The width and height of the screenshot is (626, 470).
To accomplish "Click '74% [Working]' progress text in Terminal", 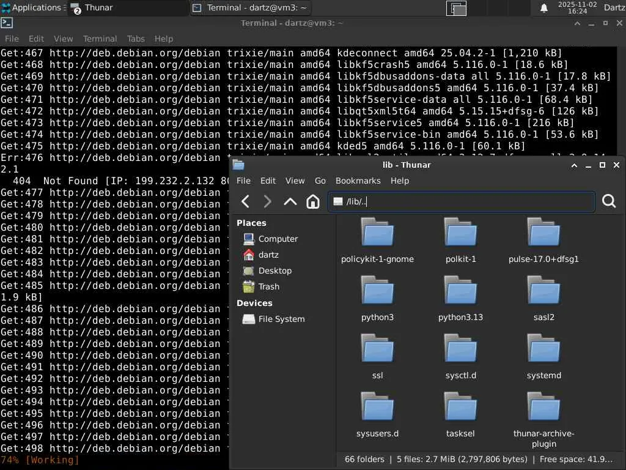I will 40,460.
